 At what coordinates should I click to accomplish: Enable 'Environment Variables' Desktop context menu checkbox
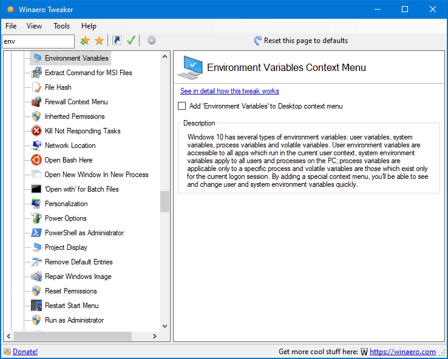coord(182,106)
